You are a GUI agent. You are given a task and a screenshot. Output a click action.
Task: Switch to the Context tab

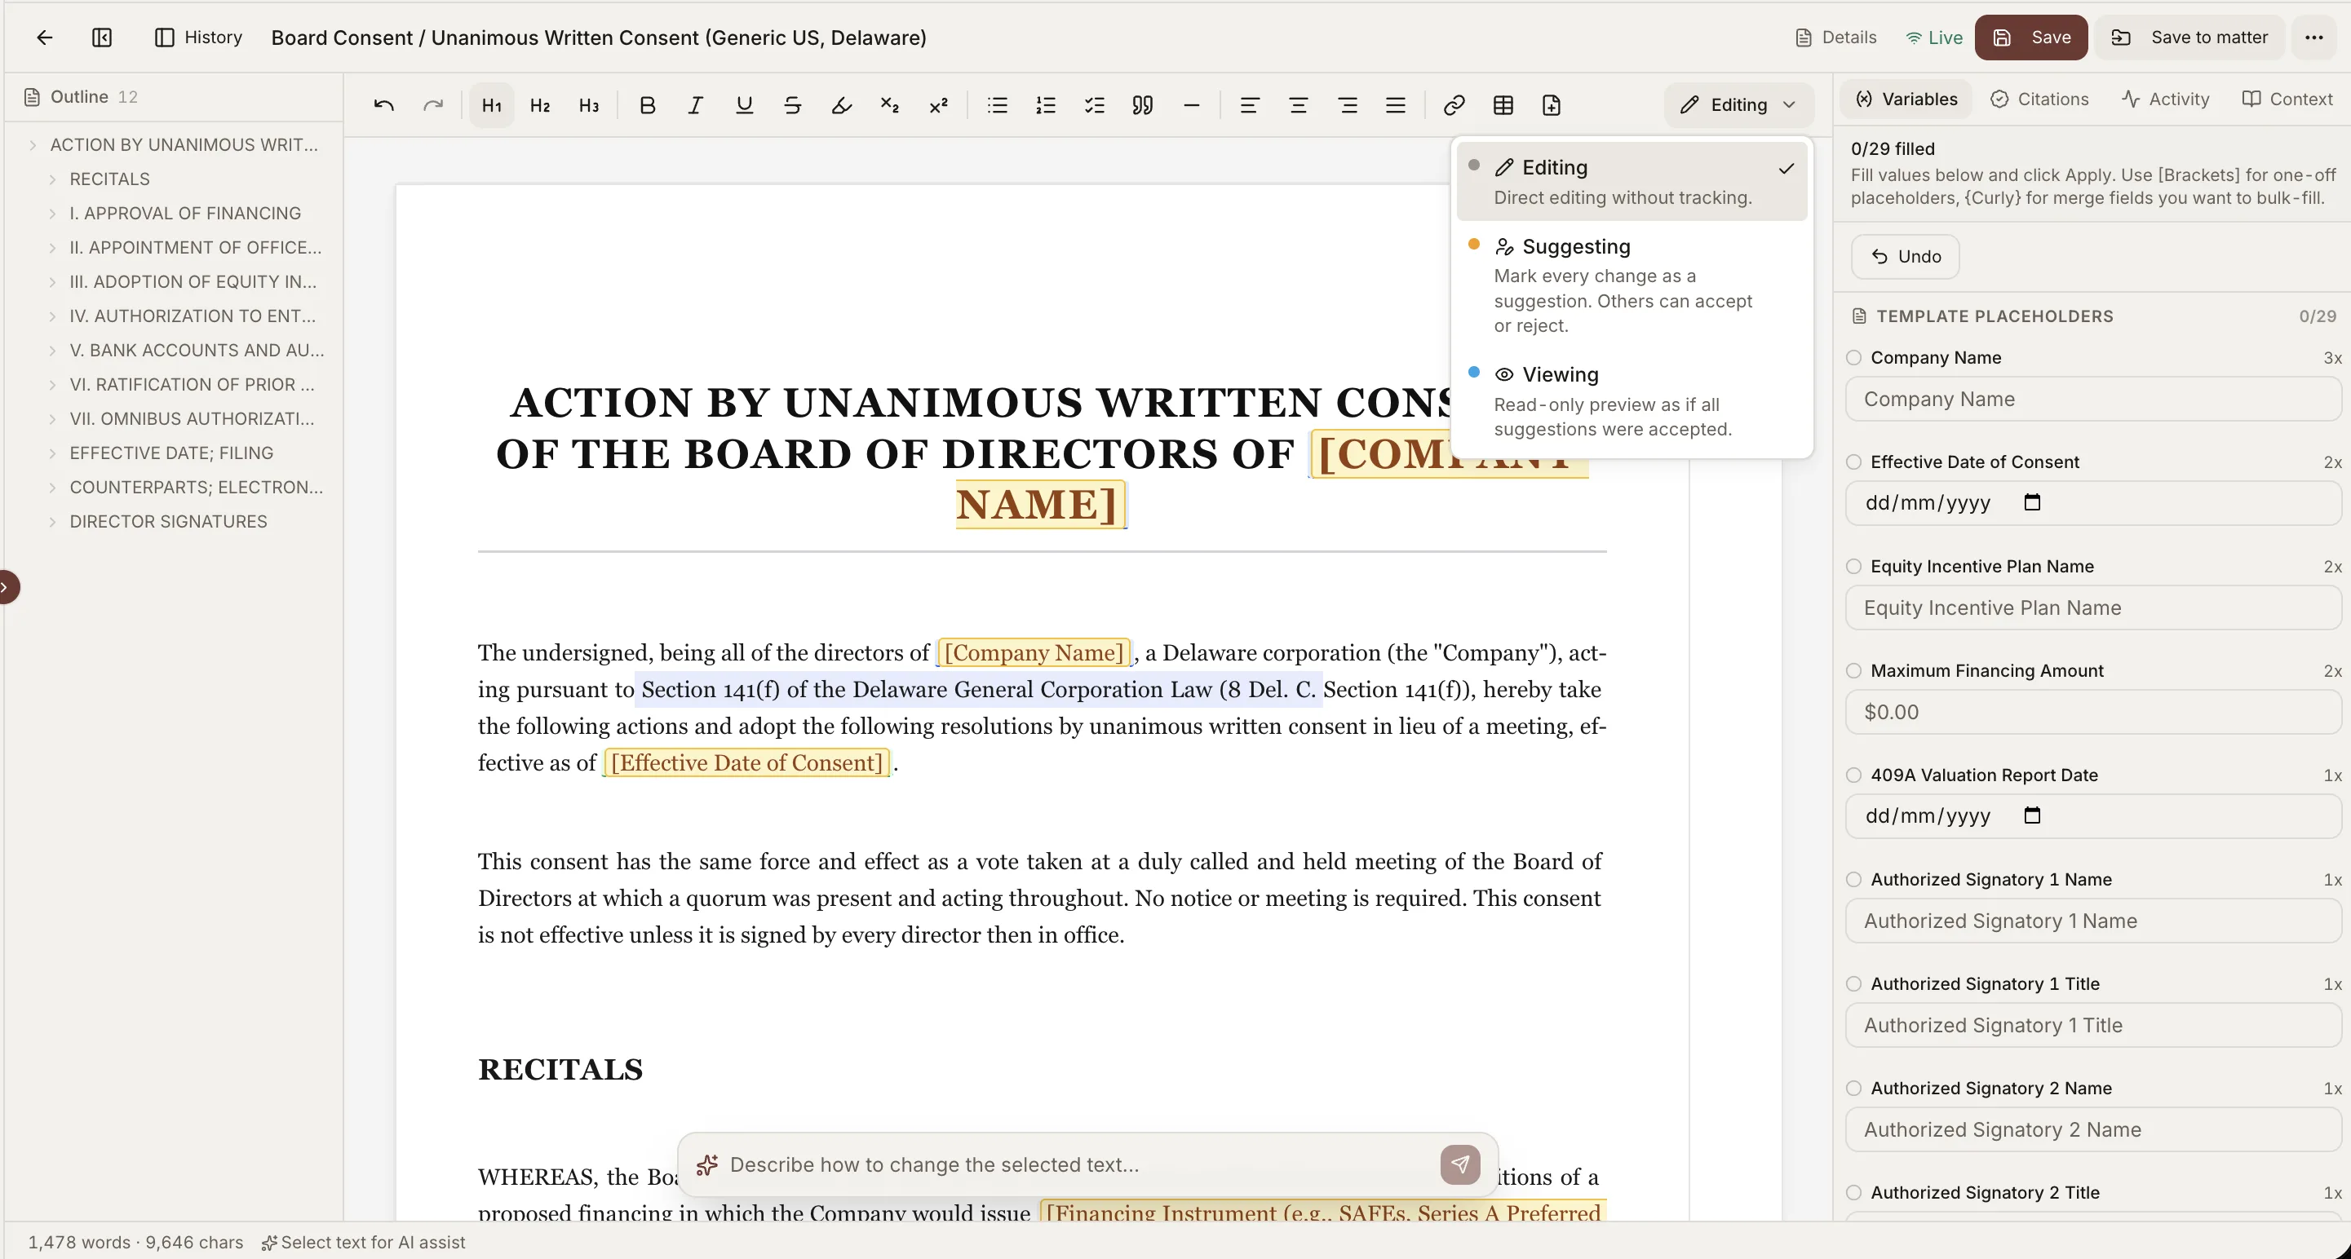coord(2287,99)
